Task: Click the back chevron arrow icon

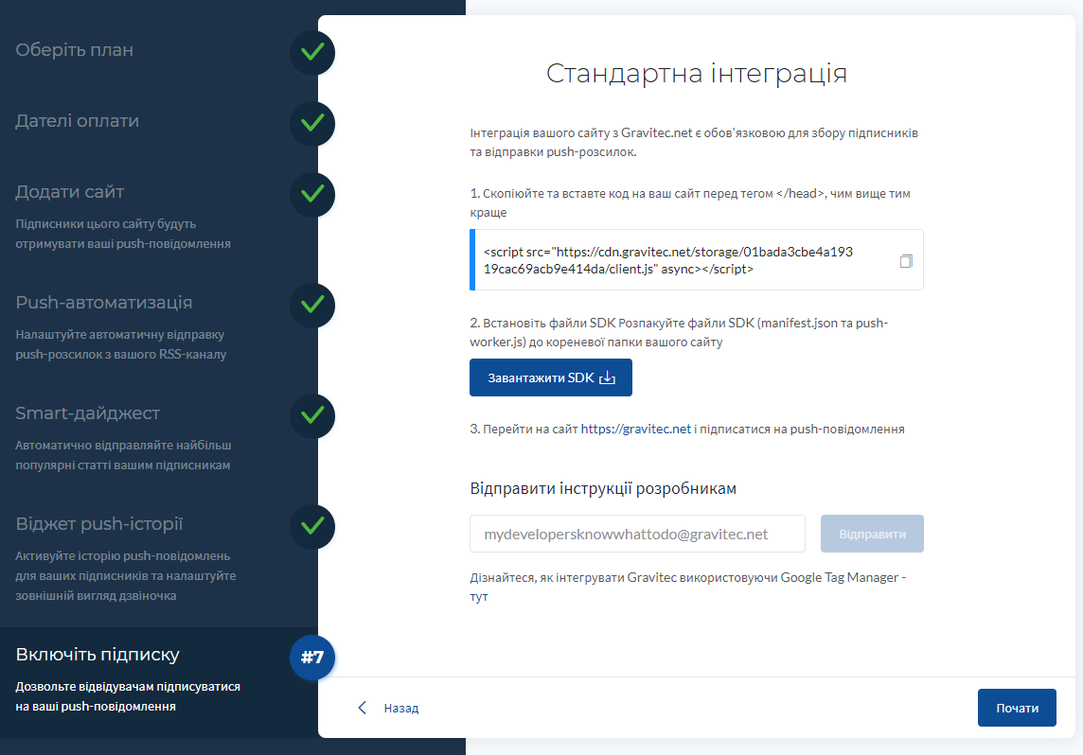Action: 362,708
